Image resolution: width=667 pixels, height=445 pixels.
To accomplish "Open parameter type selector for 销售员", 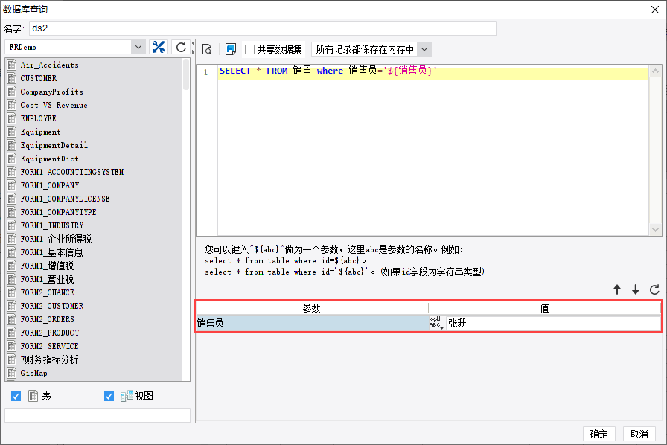I will [x=436, y=323].
